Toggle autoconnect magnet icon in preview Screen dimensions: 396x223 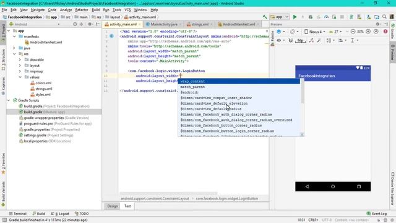tap(291, 40)
